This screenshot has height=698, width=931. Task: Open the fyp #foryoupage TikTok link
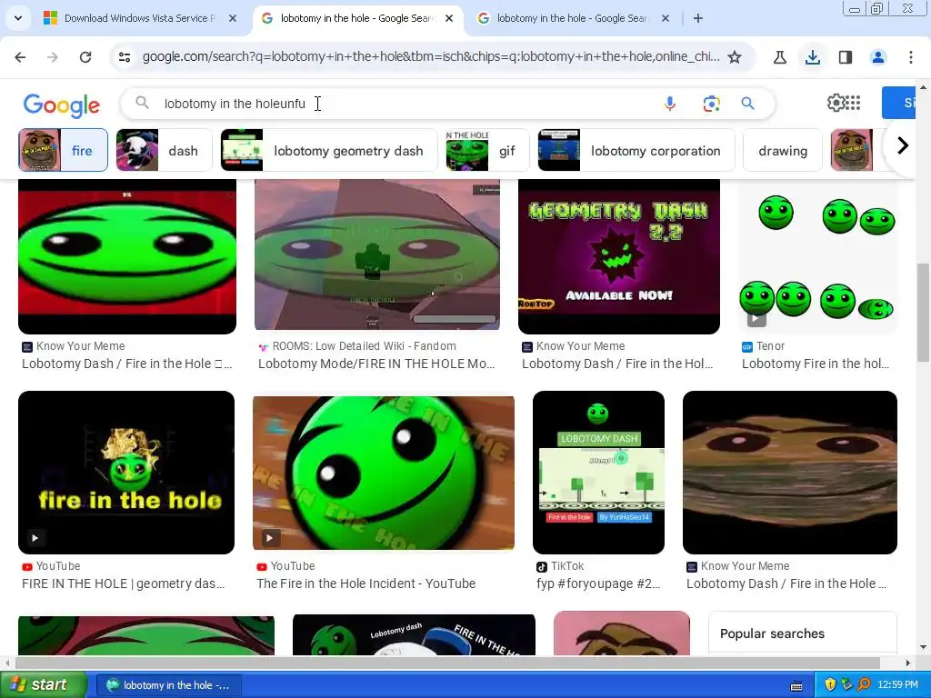point(598,583)
